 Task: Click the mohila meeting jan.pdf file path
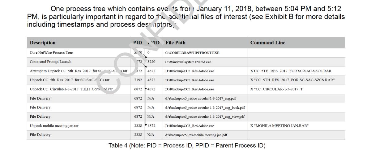click(197, 135)
